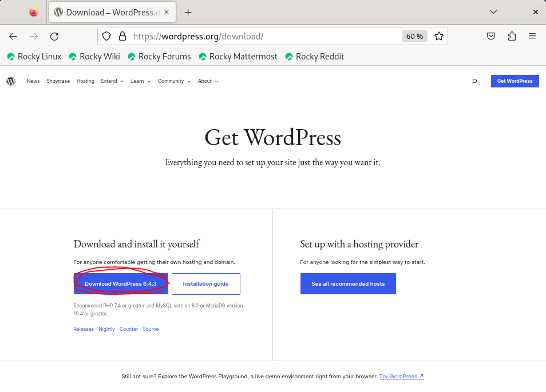This screenshot has height=392, width=546.
Task: Click 'Download and install it yourself' heading
Action: (136, 244)
